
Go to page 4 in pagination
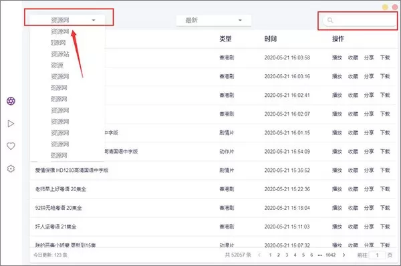[295, 255]
